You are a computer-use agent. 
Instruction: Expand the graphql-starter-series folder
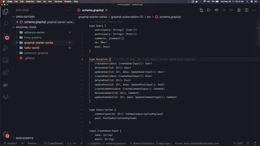pyautogui.click(x=17, y=43)
